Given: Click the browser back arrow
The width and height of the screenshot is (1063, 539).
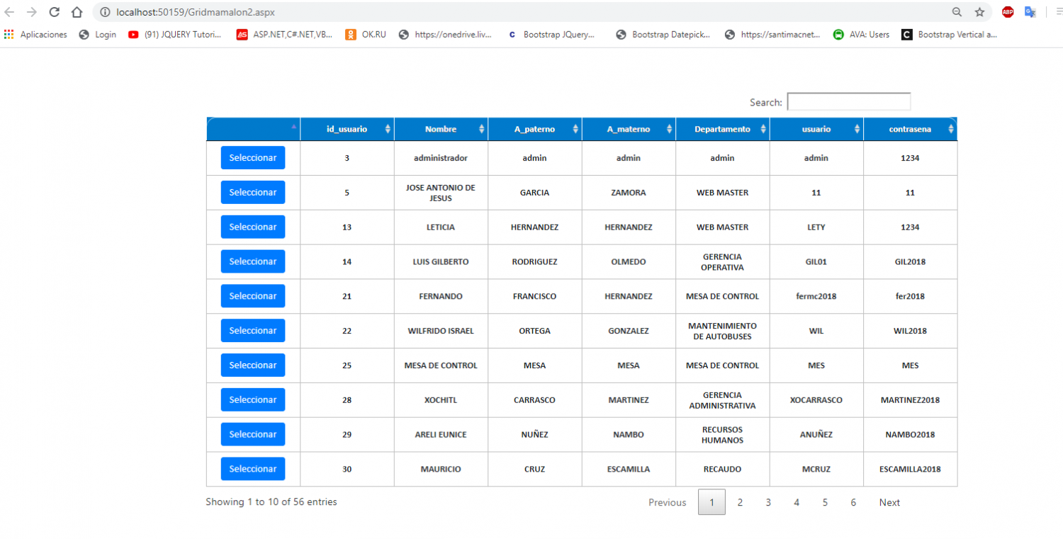Looking at the screenshot, I should [10, 12].
